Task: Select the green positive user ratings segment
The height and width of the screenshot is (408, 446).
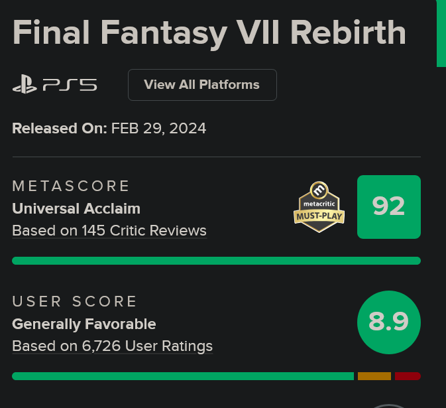Action: pos(183,376)
